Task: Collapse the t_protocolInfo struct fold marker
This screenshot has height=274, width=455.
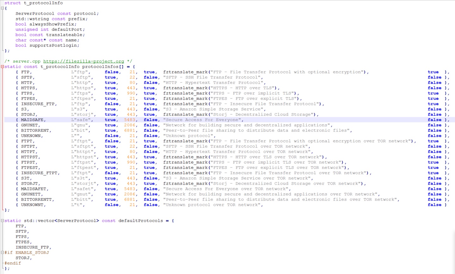Action: tap(2, 8)
